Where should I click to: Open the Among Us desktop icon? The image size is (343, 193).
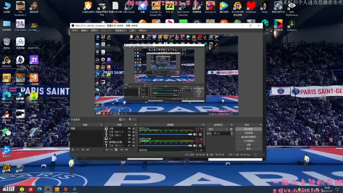click(210, 7)
